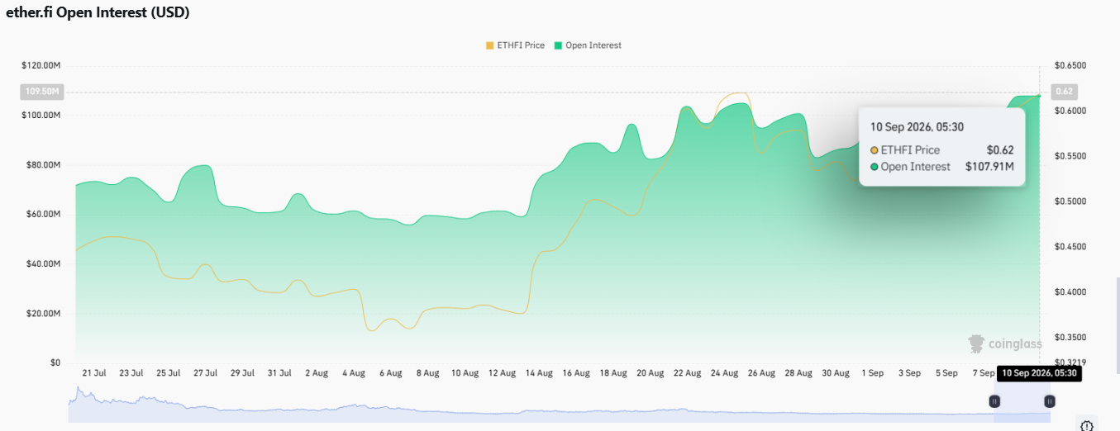Click the $120.00M left-axis label
The image size is (1120, 431).
tap(41, 65)
